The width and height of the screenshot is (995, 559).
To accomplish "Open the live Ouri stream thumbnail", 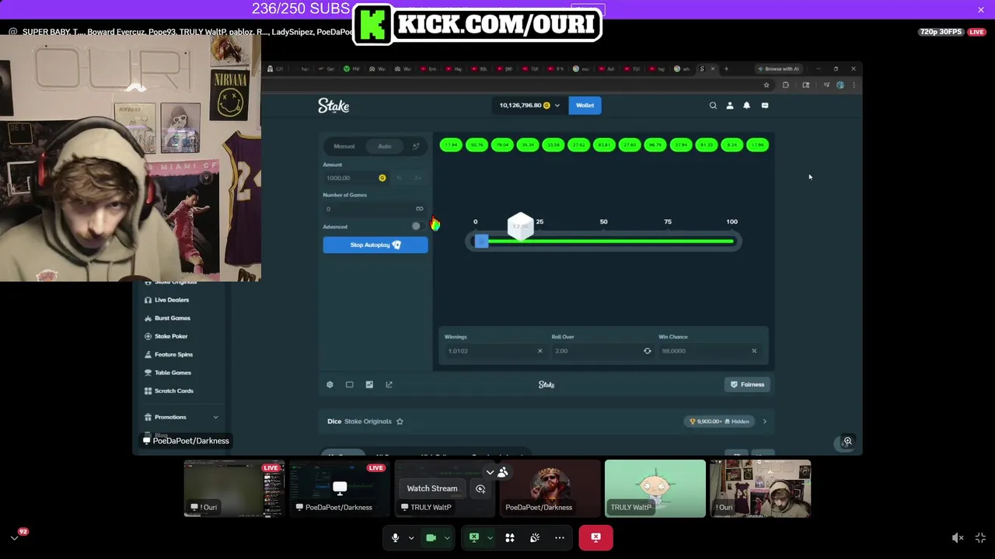I will point(234,488).
